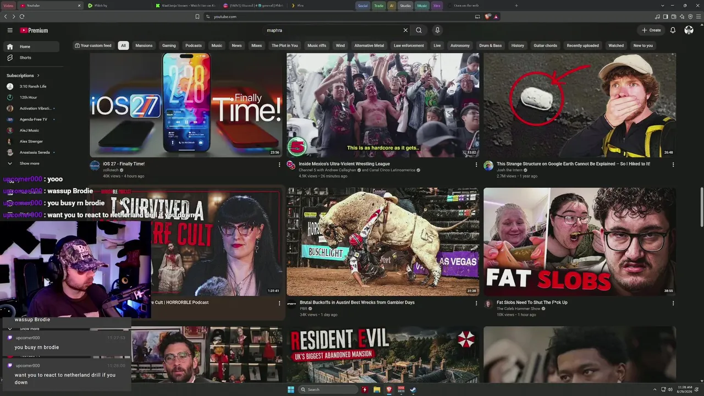Select the Recently uploaded chip
The height and width of the screenshot is (396, 704).
(582, 46)
